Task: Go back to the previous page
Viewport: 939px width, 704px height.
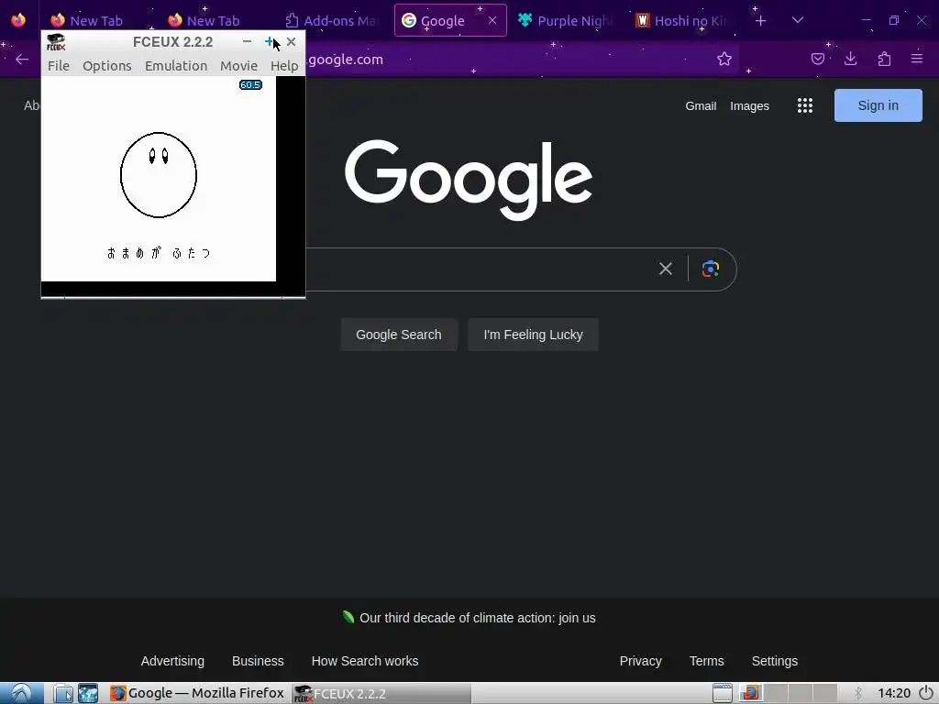Action: (22, 59)
